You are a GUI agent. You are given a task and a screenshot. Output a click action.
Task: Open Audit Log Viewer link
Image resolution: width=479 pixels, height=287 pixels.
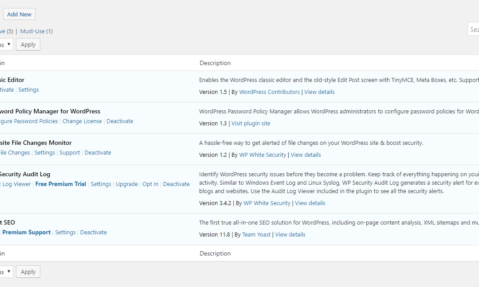15,184
